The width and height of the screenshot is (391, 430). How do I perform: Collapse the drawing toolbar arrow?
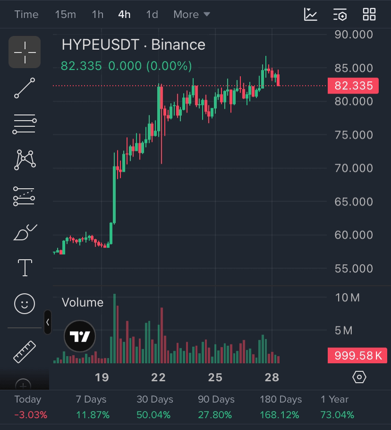pyautogui.click(x=48, y=322)
